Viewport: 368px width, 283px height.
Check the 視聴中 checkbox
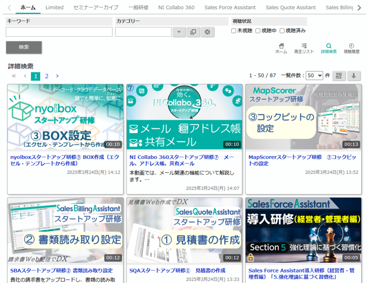[x=258, y=30]
